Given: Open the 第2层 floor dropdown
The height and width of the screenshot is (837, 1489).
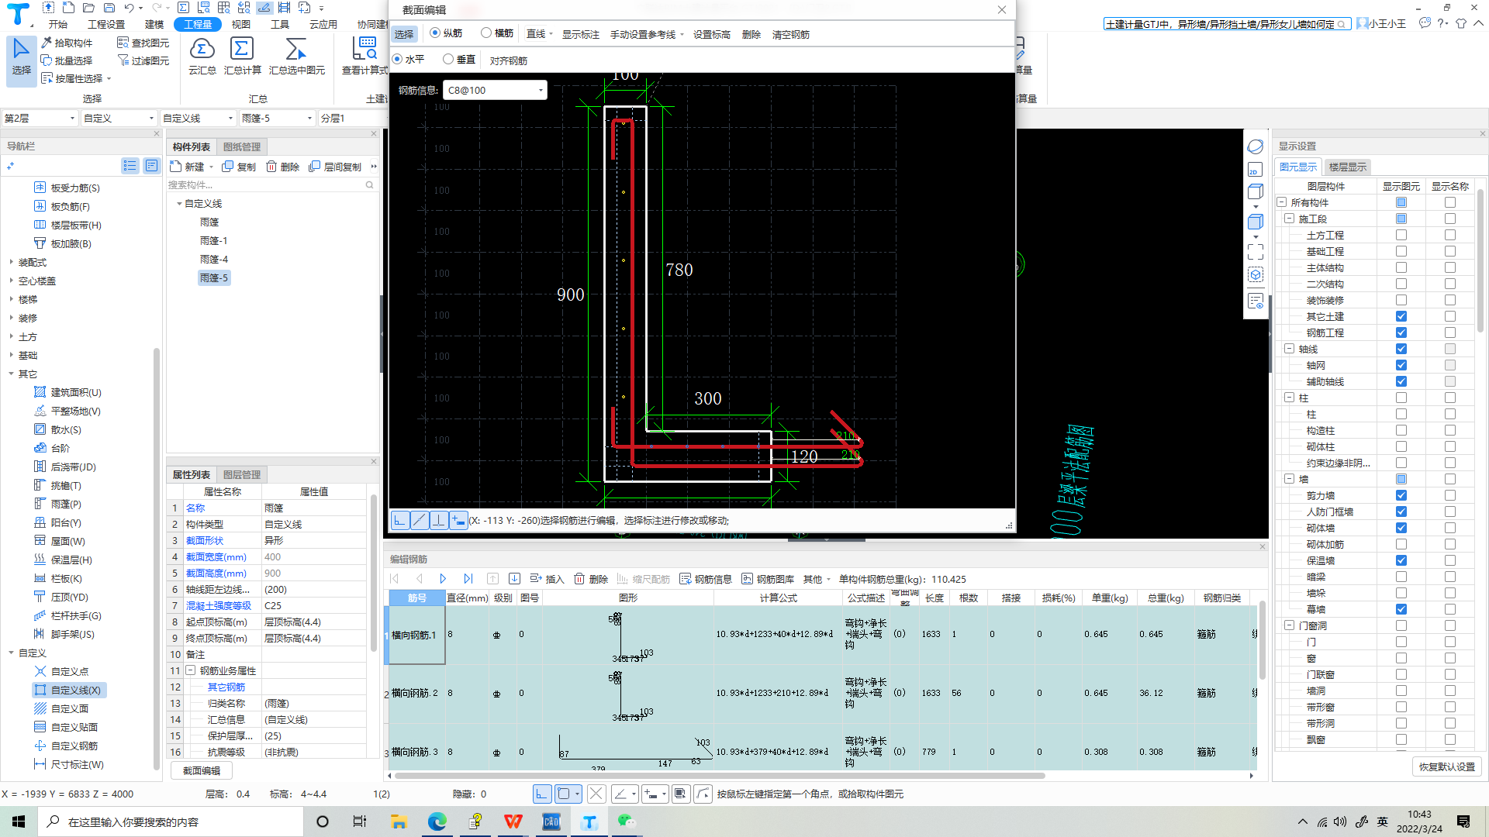Looking at the screenshot, I should point(40,118).
